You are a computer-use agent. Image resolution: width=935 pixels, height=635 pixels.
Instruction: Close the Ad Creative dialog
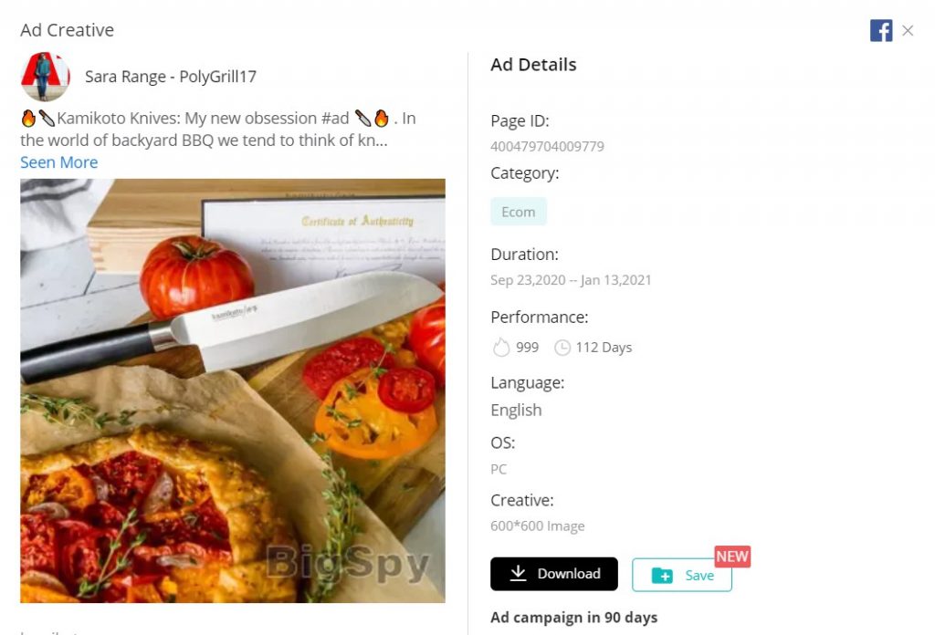pyautogui.click(x=908, y=30)
